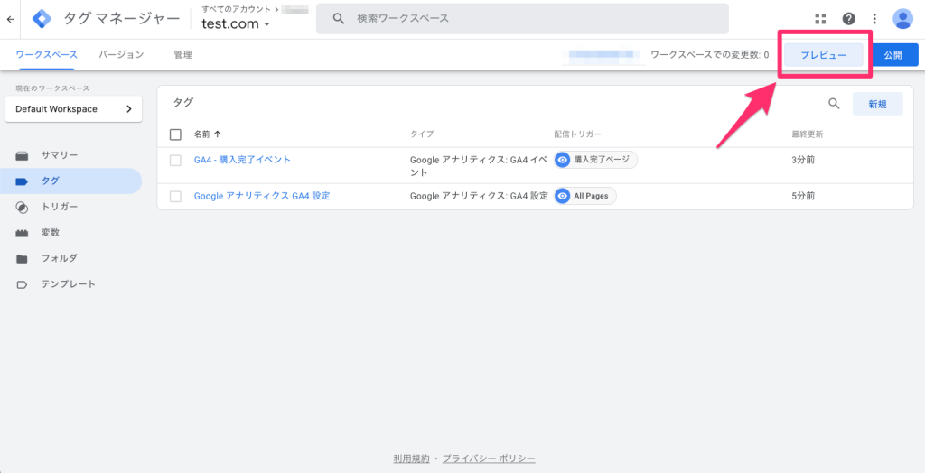
Task: Click the すべてのアカウント breadcrumb
Action: (x=236, y=8)
